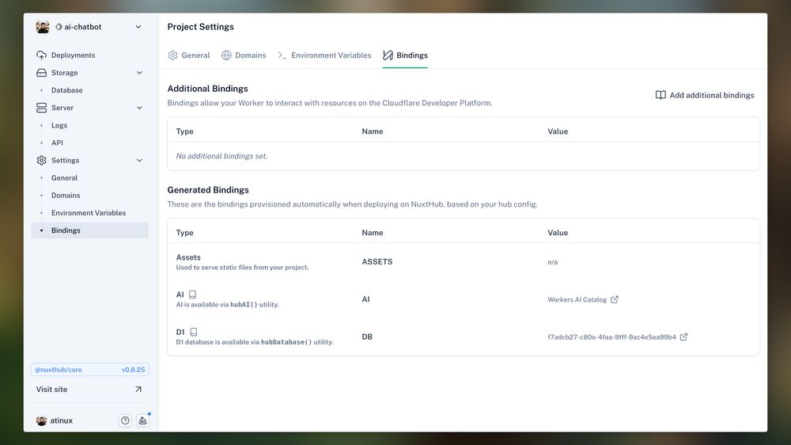Click the n/a value for Assets
This screenshot has height=445, width=791.
click(552, 262)
